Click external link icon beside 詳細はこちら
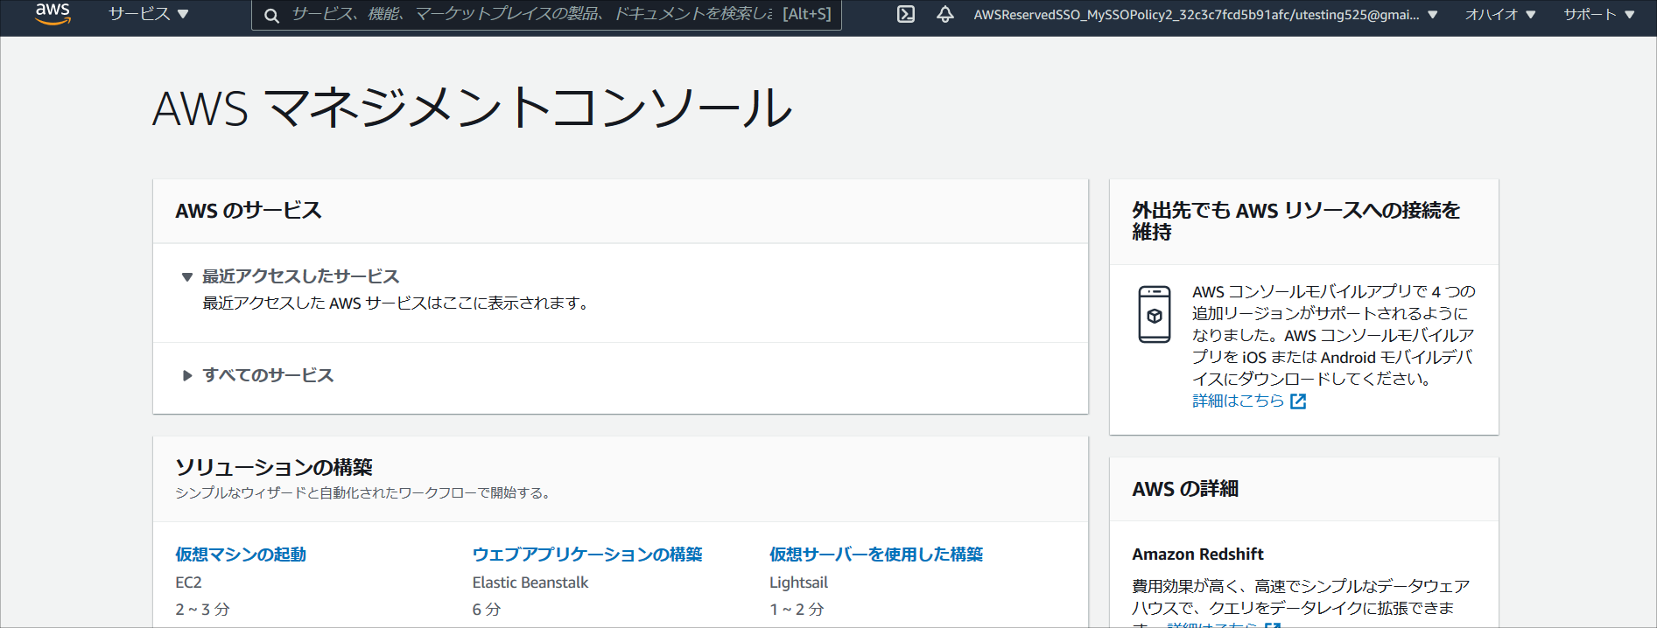Viewport: 1657px width, 628px height. pyautogui.click(x=1298, y=401)
